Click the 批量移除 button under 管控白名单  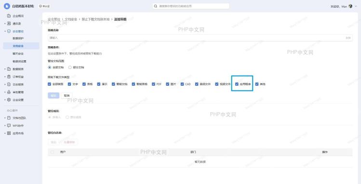69,142
